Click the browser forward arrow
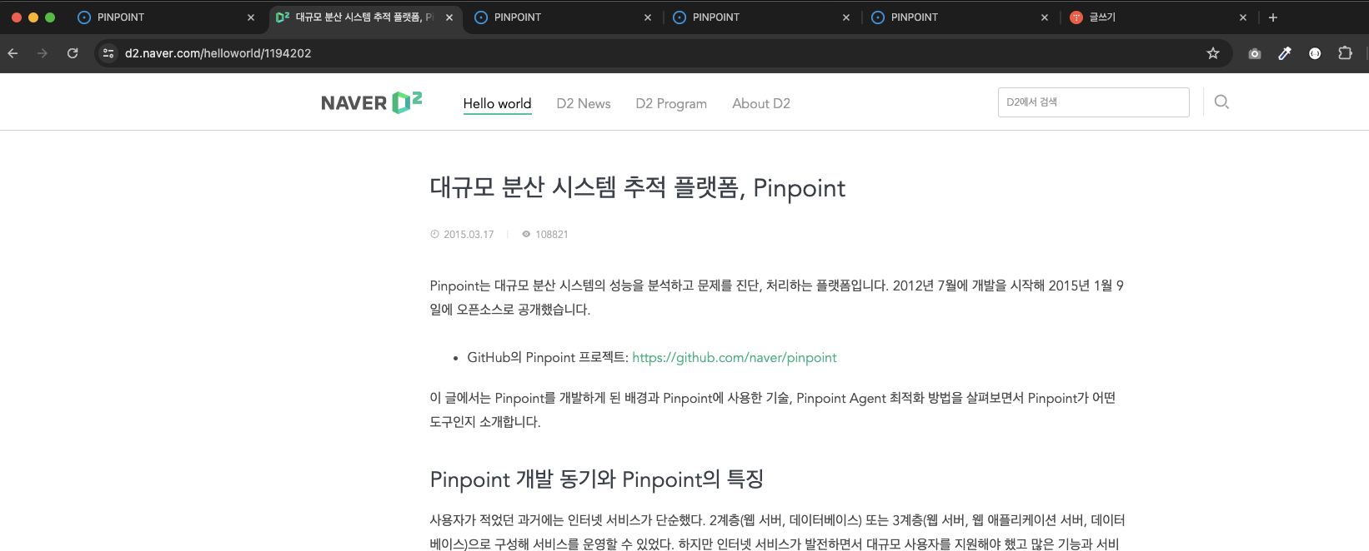 click(43, 53)
